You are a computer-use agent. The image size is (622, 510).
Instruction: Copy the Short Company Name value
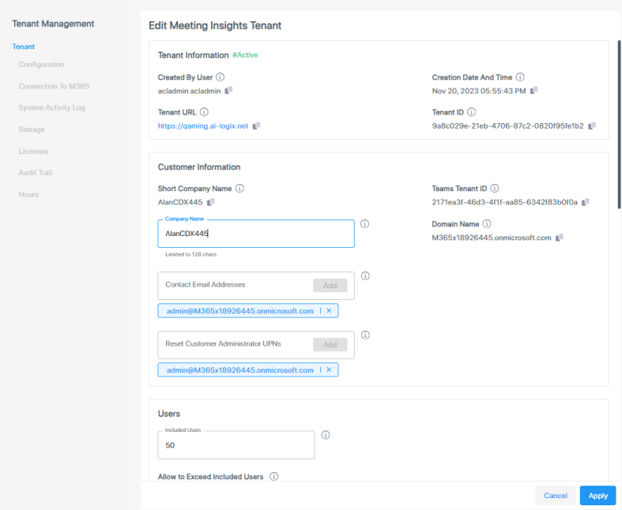pos(211,202)
